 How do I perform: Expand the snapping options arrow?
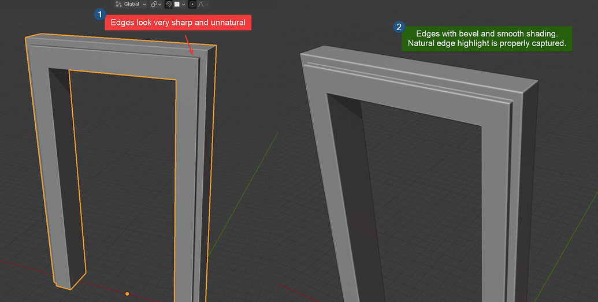coord(183,4)
